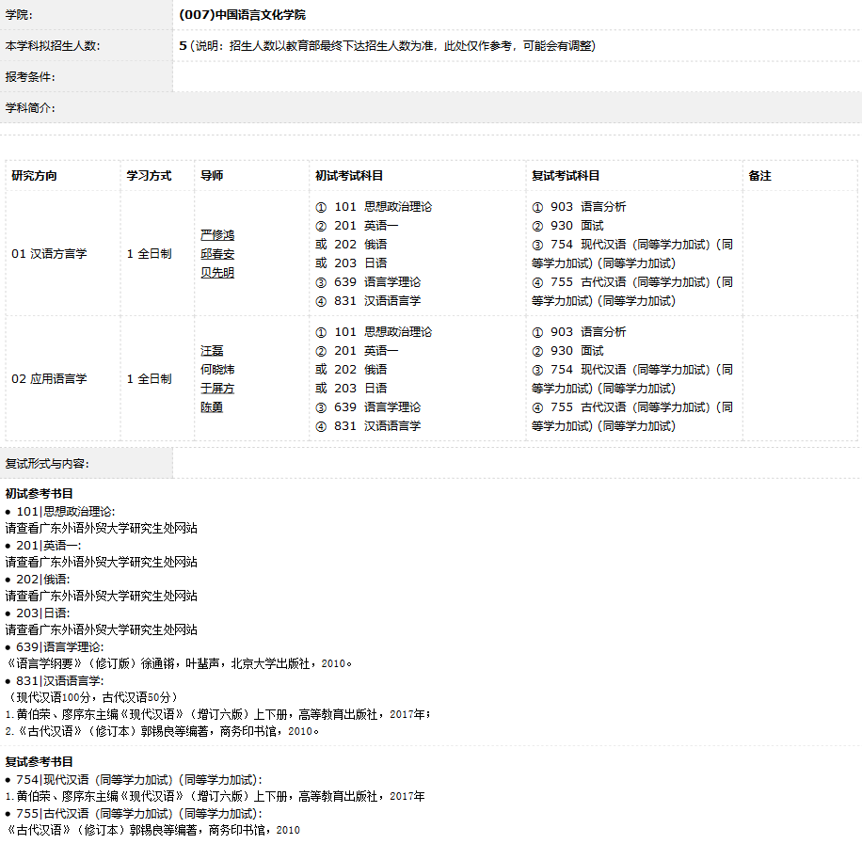The width and height of the screenshot is (862, 844).
Task: Click the 备注 column header
Action: pyautogui.click(x=759, y=176)
